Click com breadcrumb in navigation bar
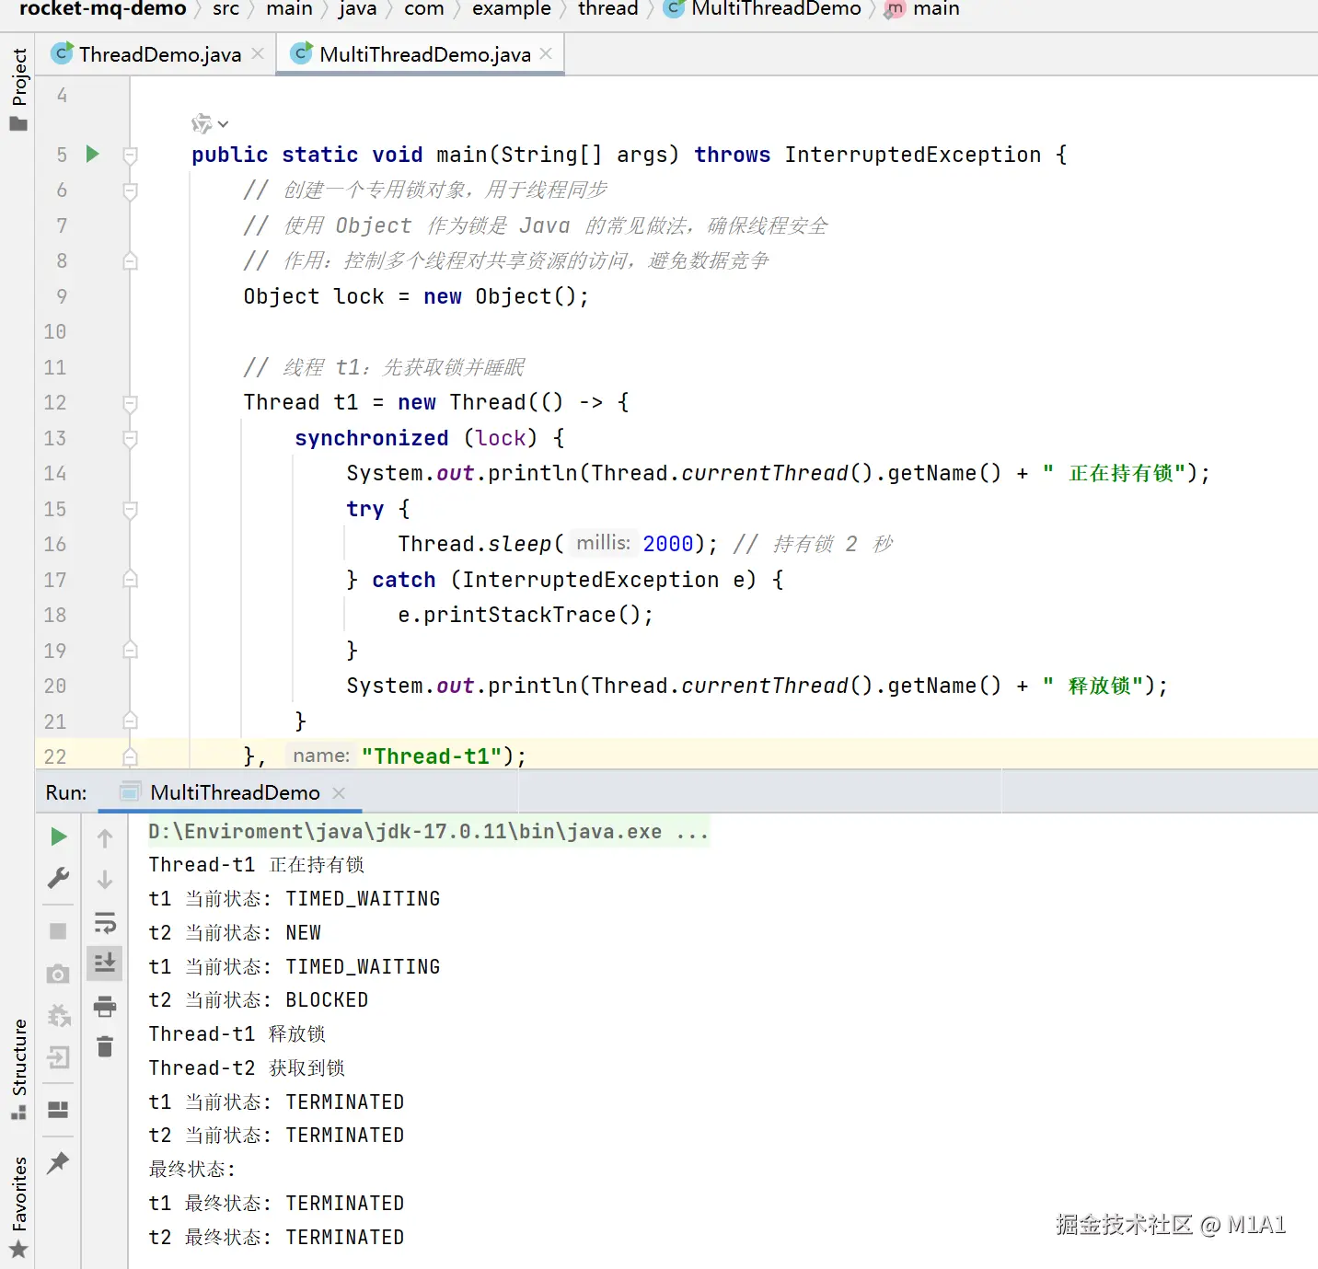Screen dimensions: 1318x1269 point(423,9)
